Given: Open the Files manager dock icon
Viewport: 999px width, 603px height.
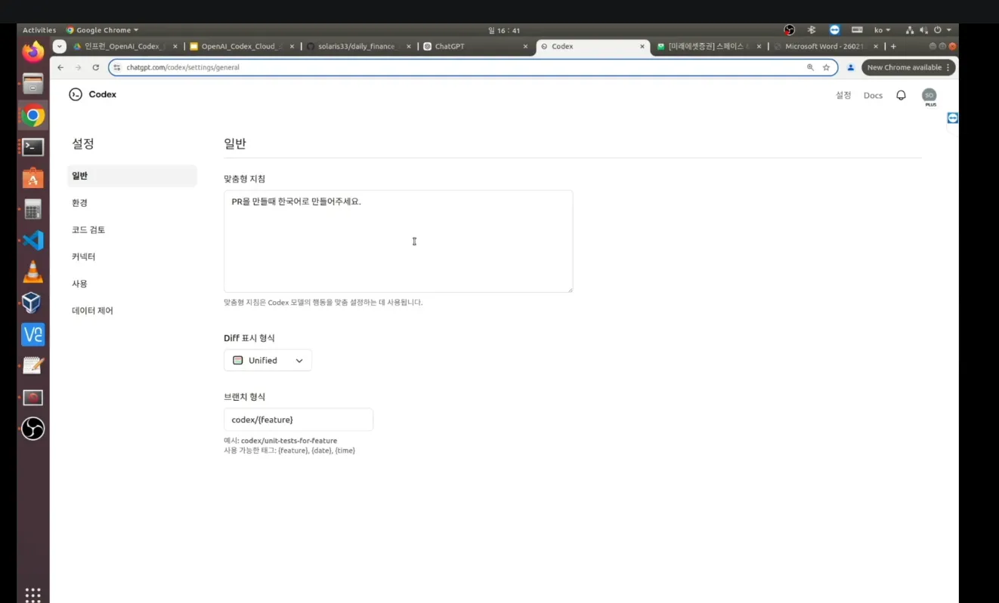Looking at the screenshot, I should (32, 83).
